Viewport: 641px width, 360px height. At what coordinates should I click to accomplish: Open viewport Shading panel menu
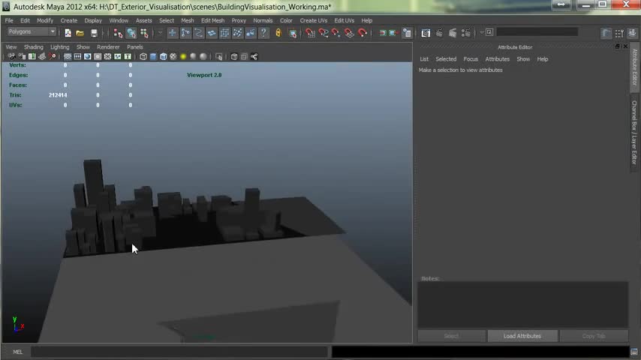pos(34,47)
